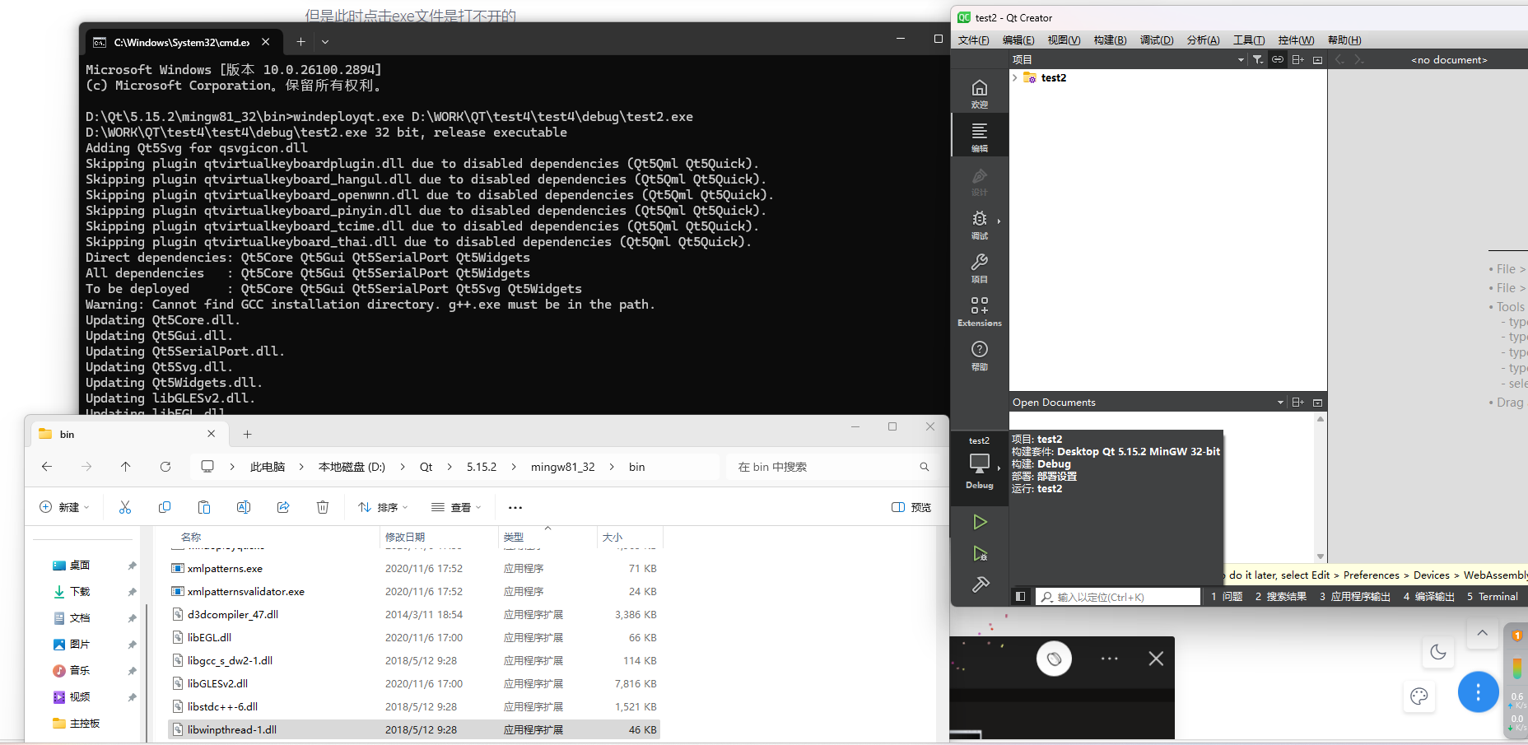The width and height of the screenshot is (1528, 745).
Task: Expand the breadcrumb chevron after mingw81_32
Action: (612, 467)
